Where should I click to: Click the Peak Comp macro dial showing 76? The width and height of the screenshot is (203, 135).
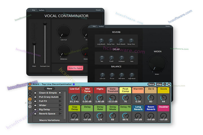[125, 98]
